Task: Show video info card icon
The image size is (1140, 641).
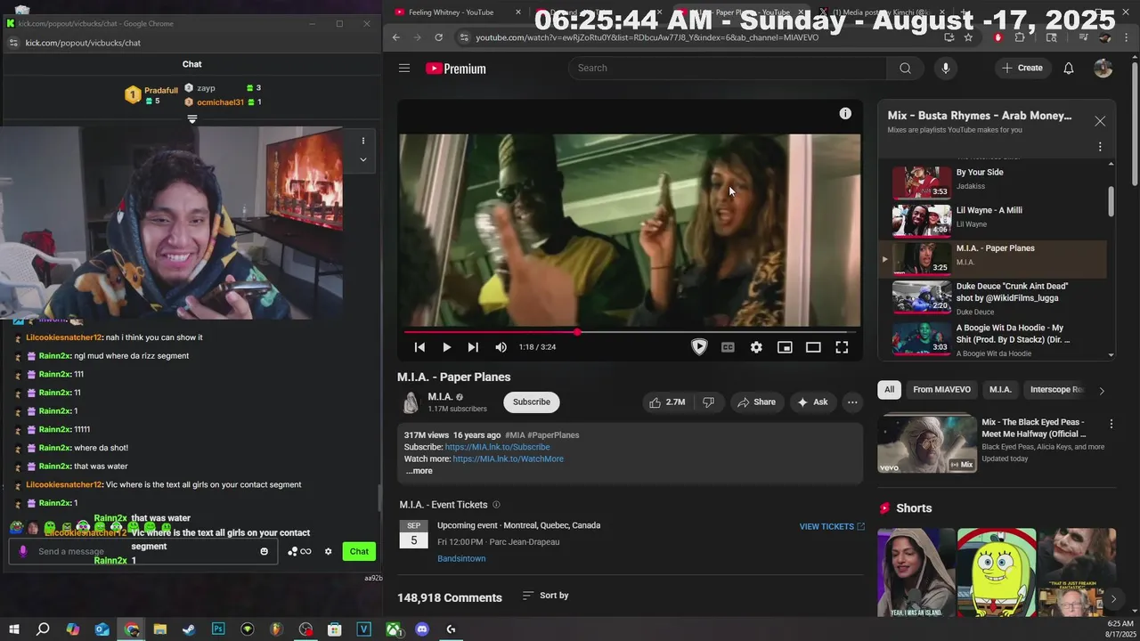Action: 845,113
